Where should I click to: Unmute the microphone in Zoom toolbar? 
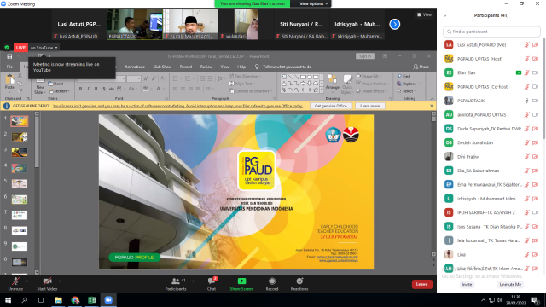pyautogui.click(x=15, y=284)
